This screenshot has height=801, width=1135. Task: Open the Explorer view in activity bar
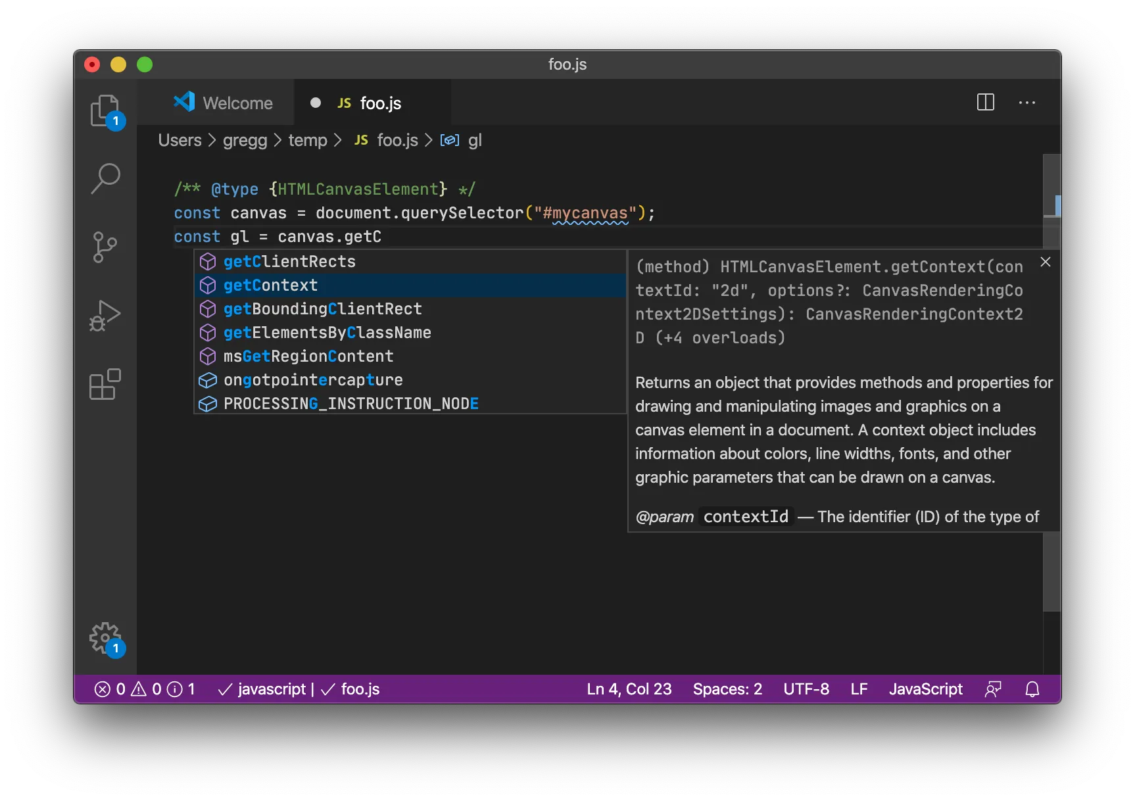click(105, 110)
